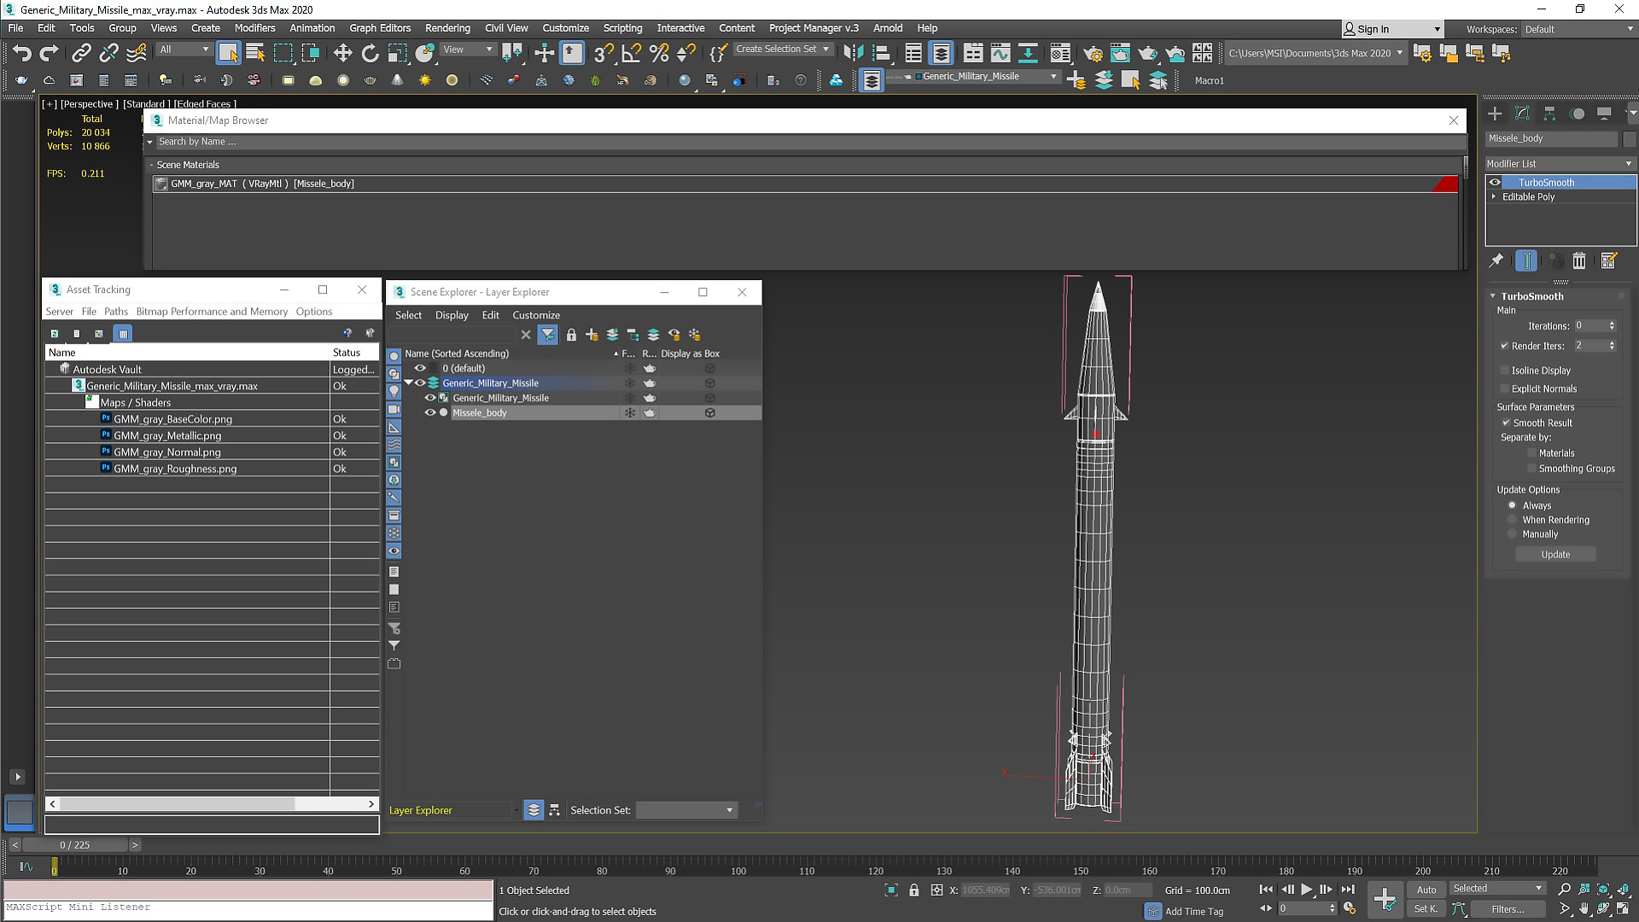Open Bitmap Performance and Memory menu
1639x922 pixels.
(212, 312)
